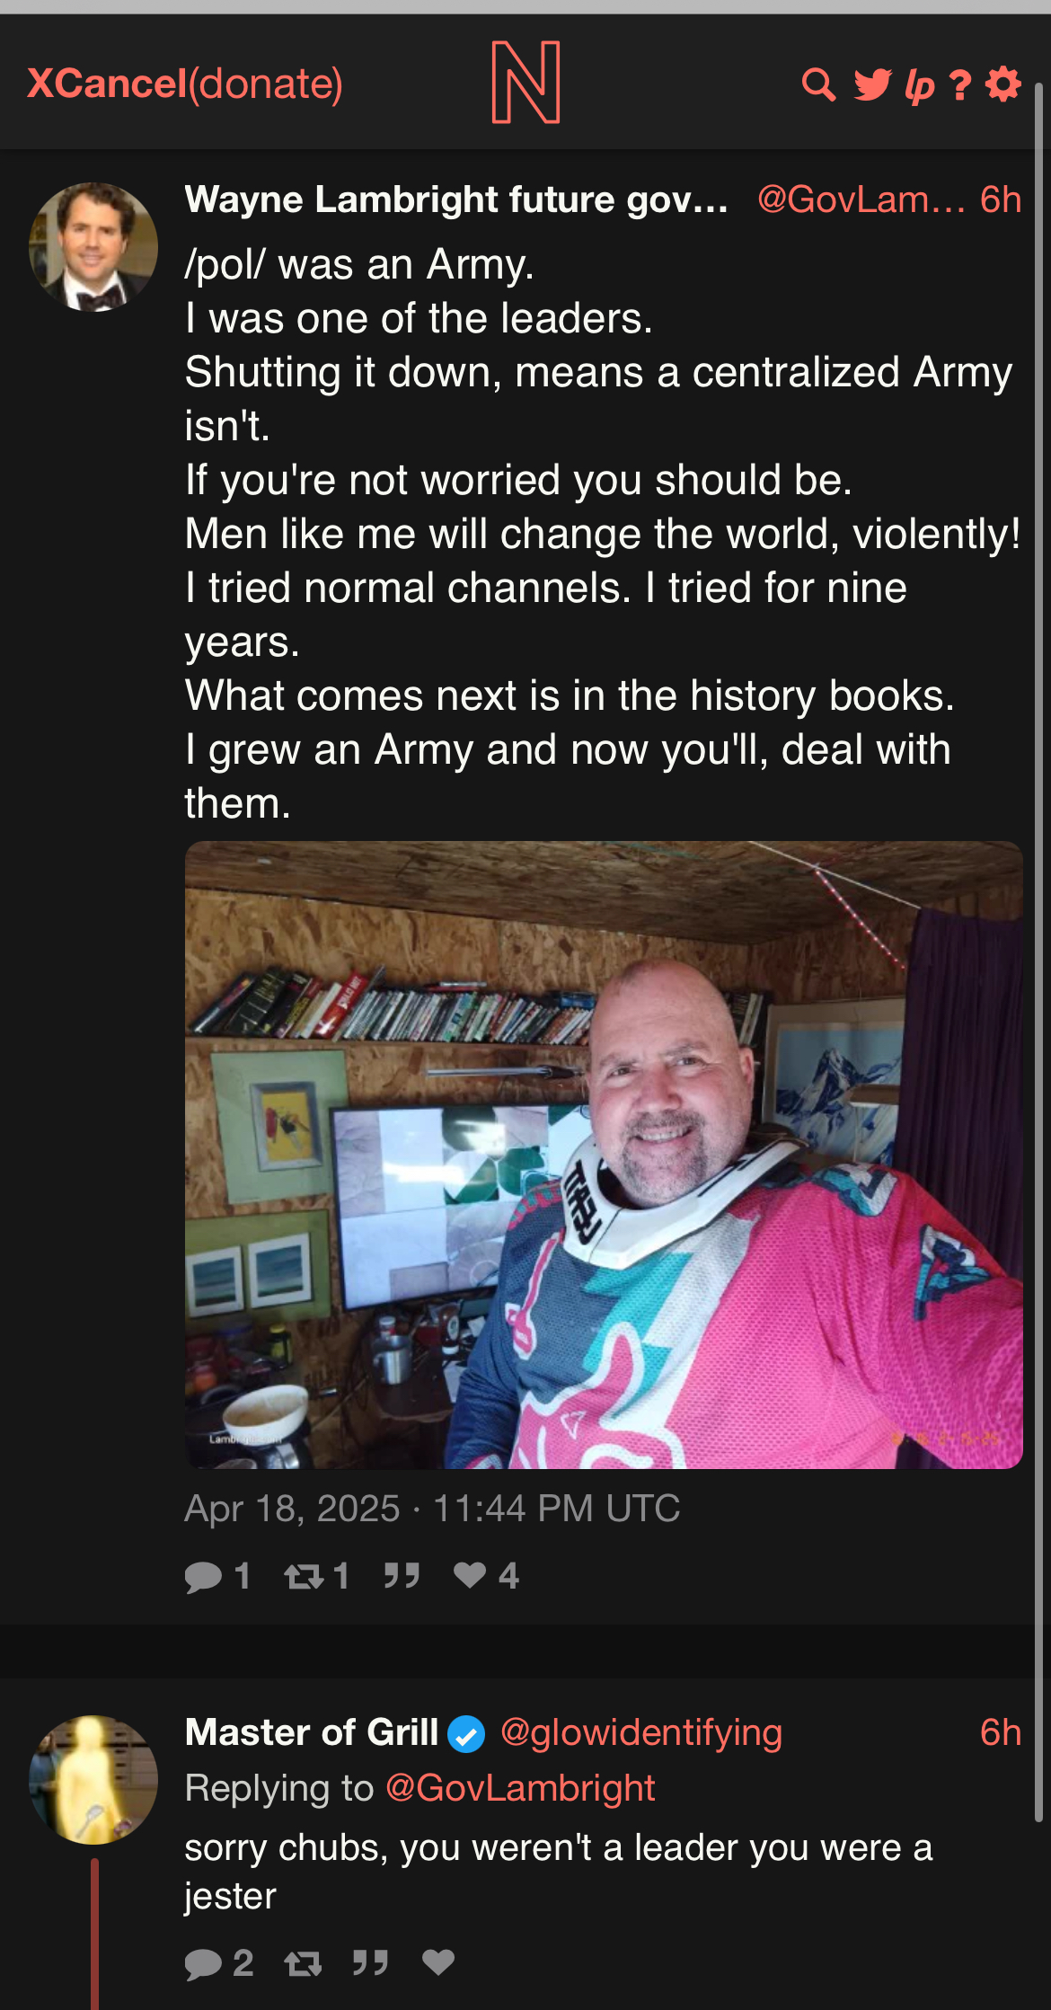Click heart icon on Master of Grill's reply
This screenshot has width=1051, height=2010.
tap(438, 1962)
